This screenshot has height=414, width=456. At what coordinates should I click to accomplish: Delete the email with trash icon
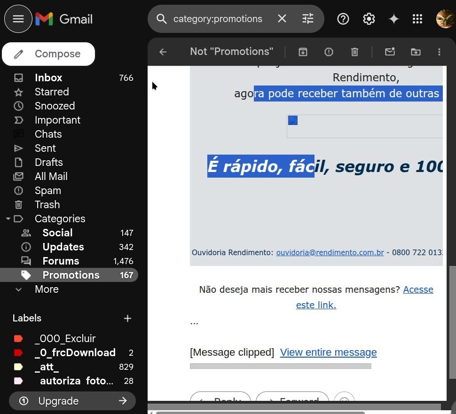pyautogui.click(x=355, y=52)
